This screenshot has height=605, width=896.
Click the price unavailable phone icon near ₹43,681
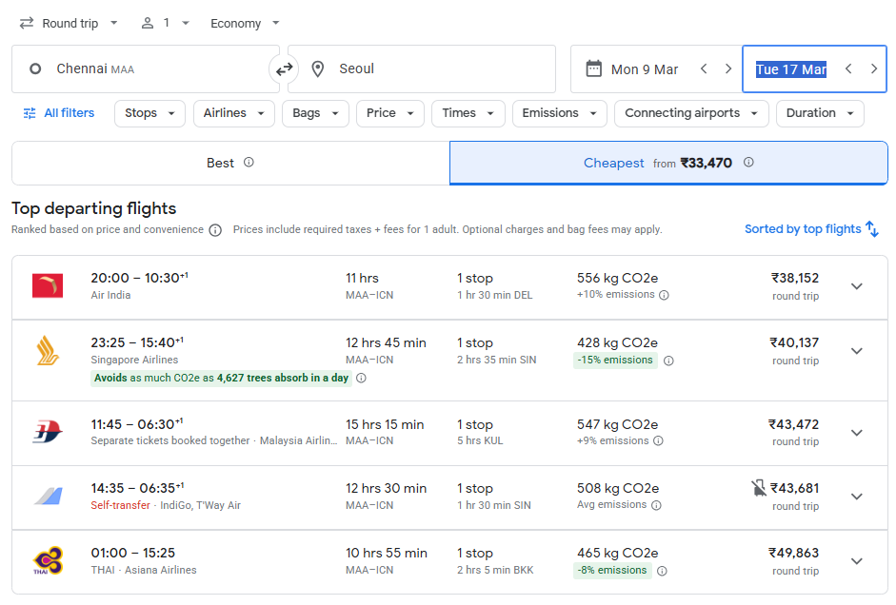point(759,488)
